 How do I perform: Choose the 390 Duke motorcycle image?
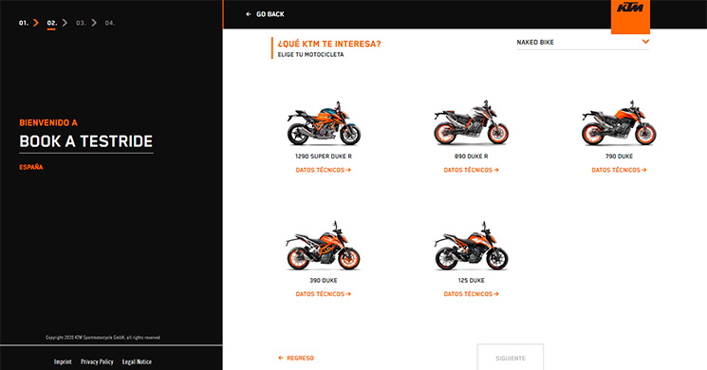tap(324, 246)
